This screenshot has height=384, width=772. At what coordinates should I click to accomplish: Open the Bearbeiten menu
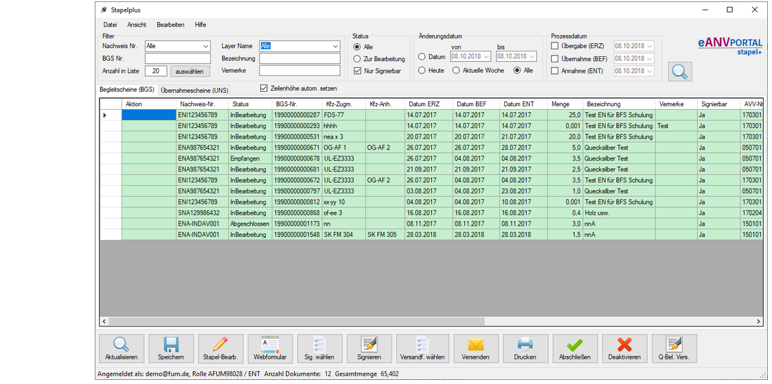(x=170, y=25)
